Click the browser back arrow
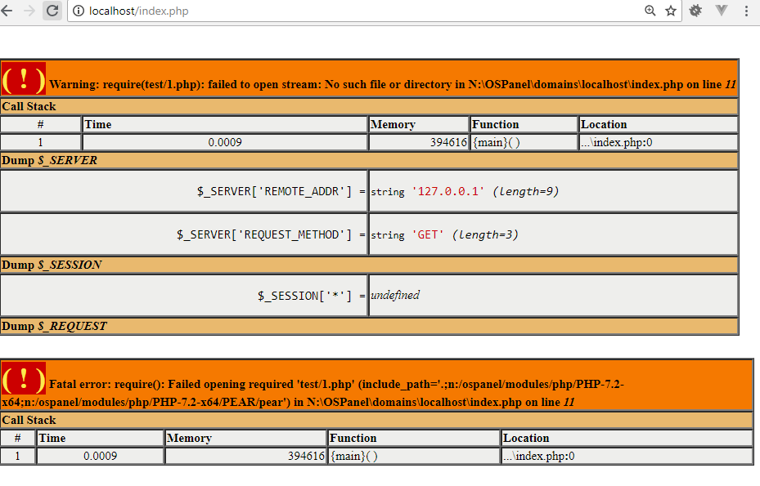Viewport: 760px width, 486px height. coord(8,11)
